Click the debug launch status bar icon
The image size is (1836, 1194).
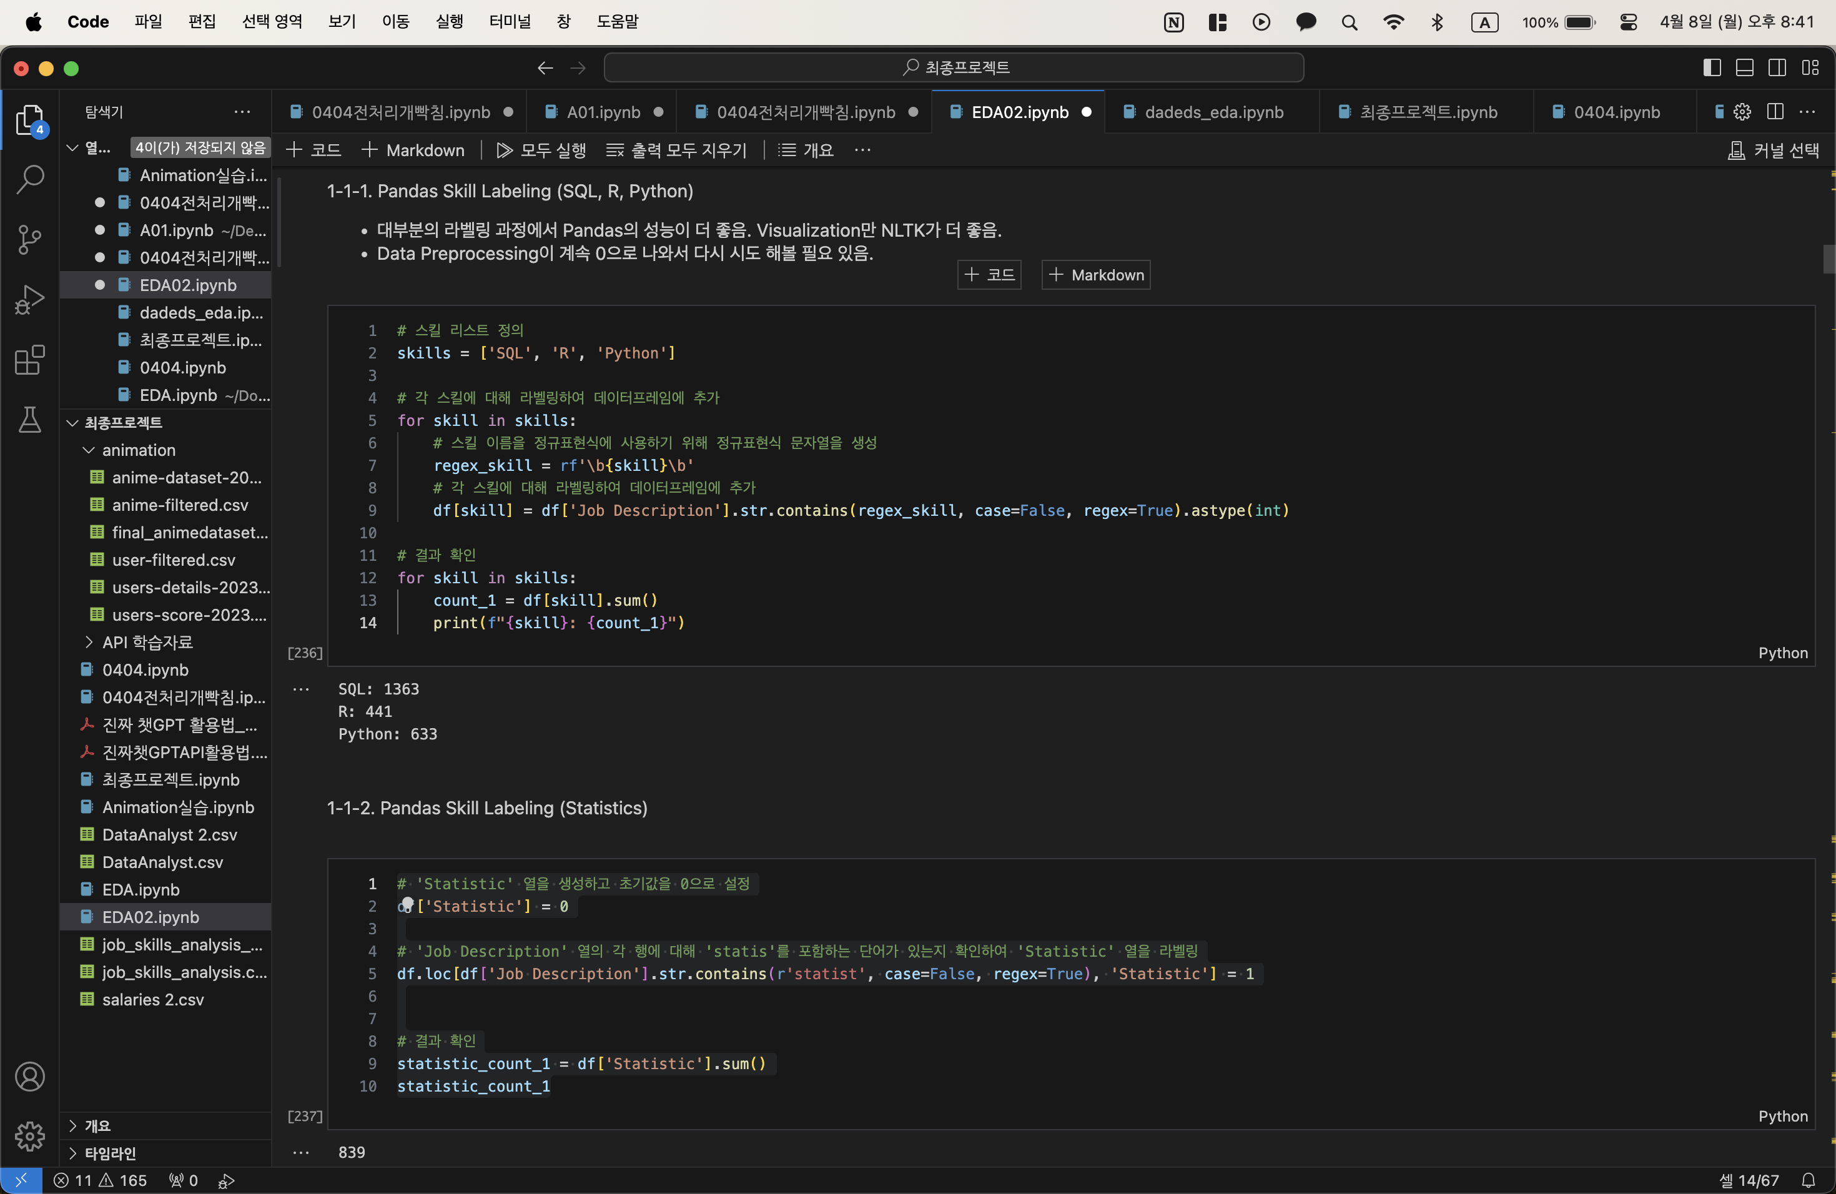coord(226,1180)
